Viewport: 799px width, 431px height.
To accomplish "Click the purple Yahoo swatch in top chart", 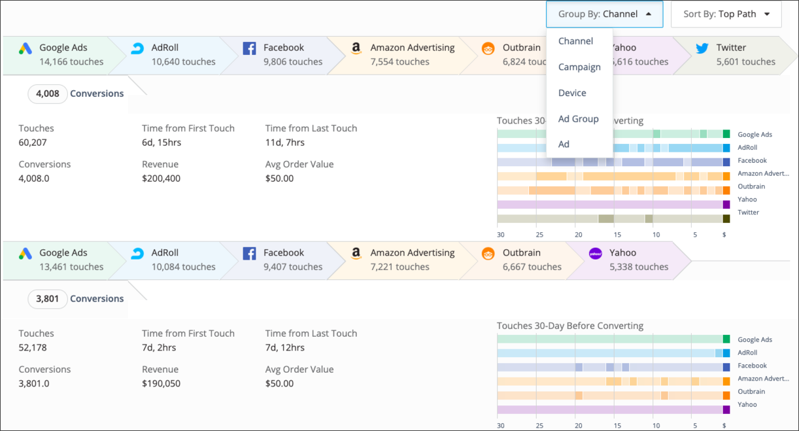I will pos(726,204).
